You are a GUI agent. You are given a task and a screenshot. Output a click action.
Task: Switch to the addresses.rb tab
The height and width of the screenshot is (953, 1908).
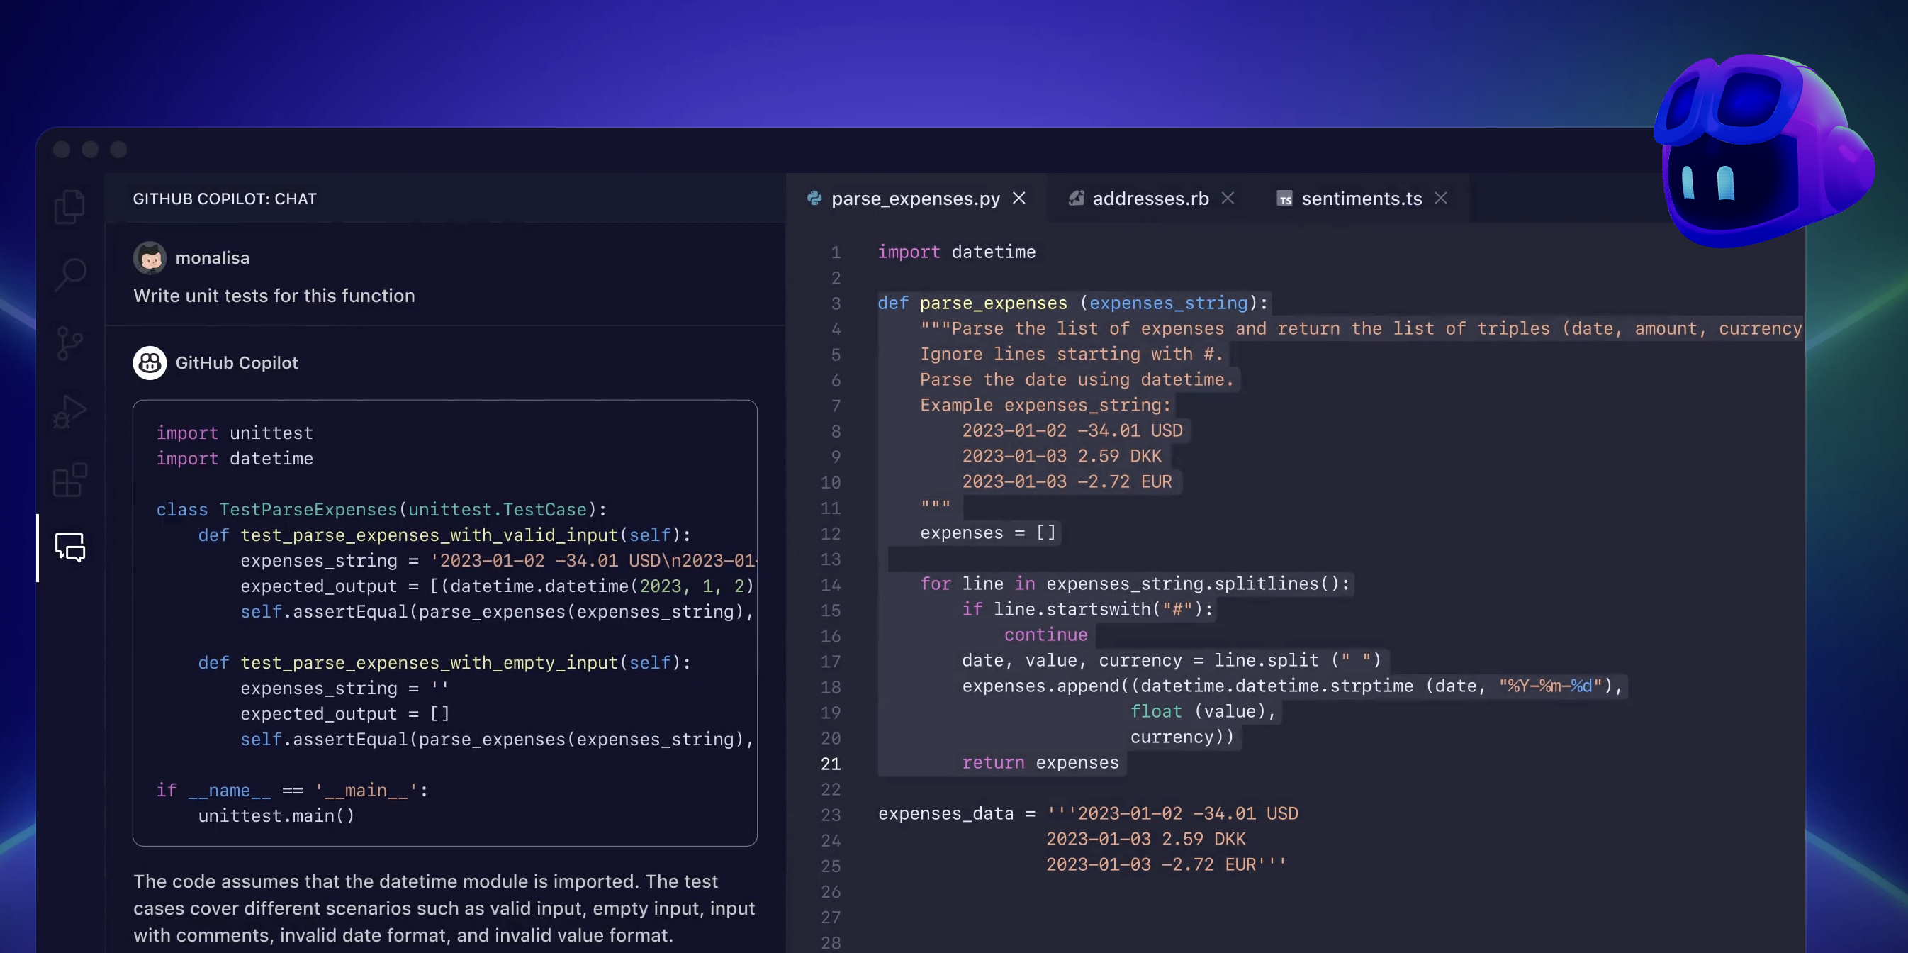click(1150, 199)
